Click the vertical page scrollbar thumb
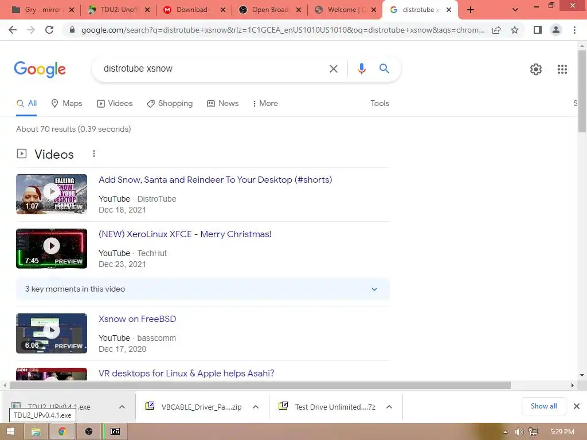The image size is (587, 440). 582,91
